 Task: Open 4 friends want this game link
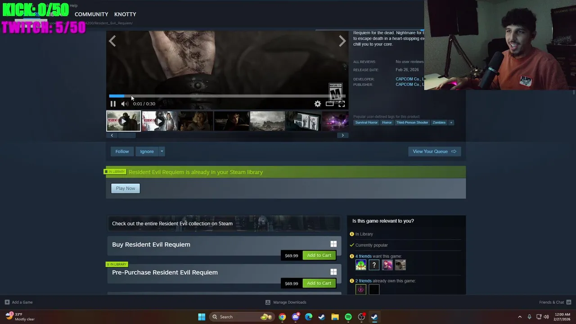pyautogui.click(x=364, y=256)
